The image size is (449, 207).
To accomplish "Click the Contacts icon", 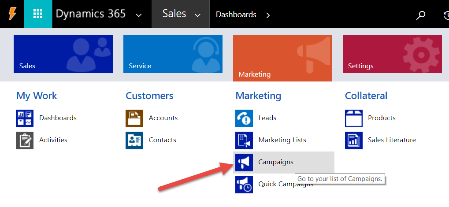I will (x=134, y=140).
